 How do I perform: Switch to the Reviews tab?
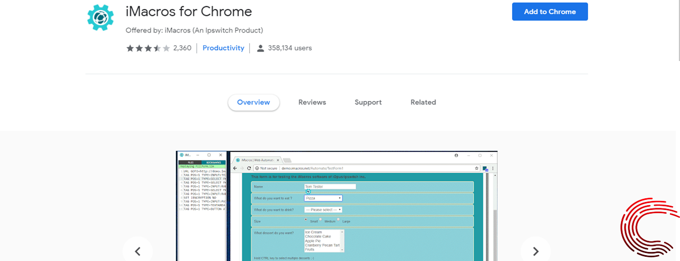312,103
